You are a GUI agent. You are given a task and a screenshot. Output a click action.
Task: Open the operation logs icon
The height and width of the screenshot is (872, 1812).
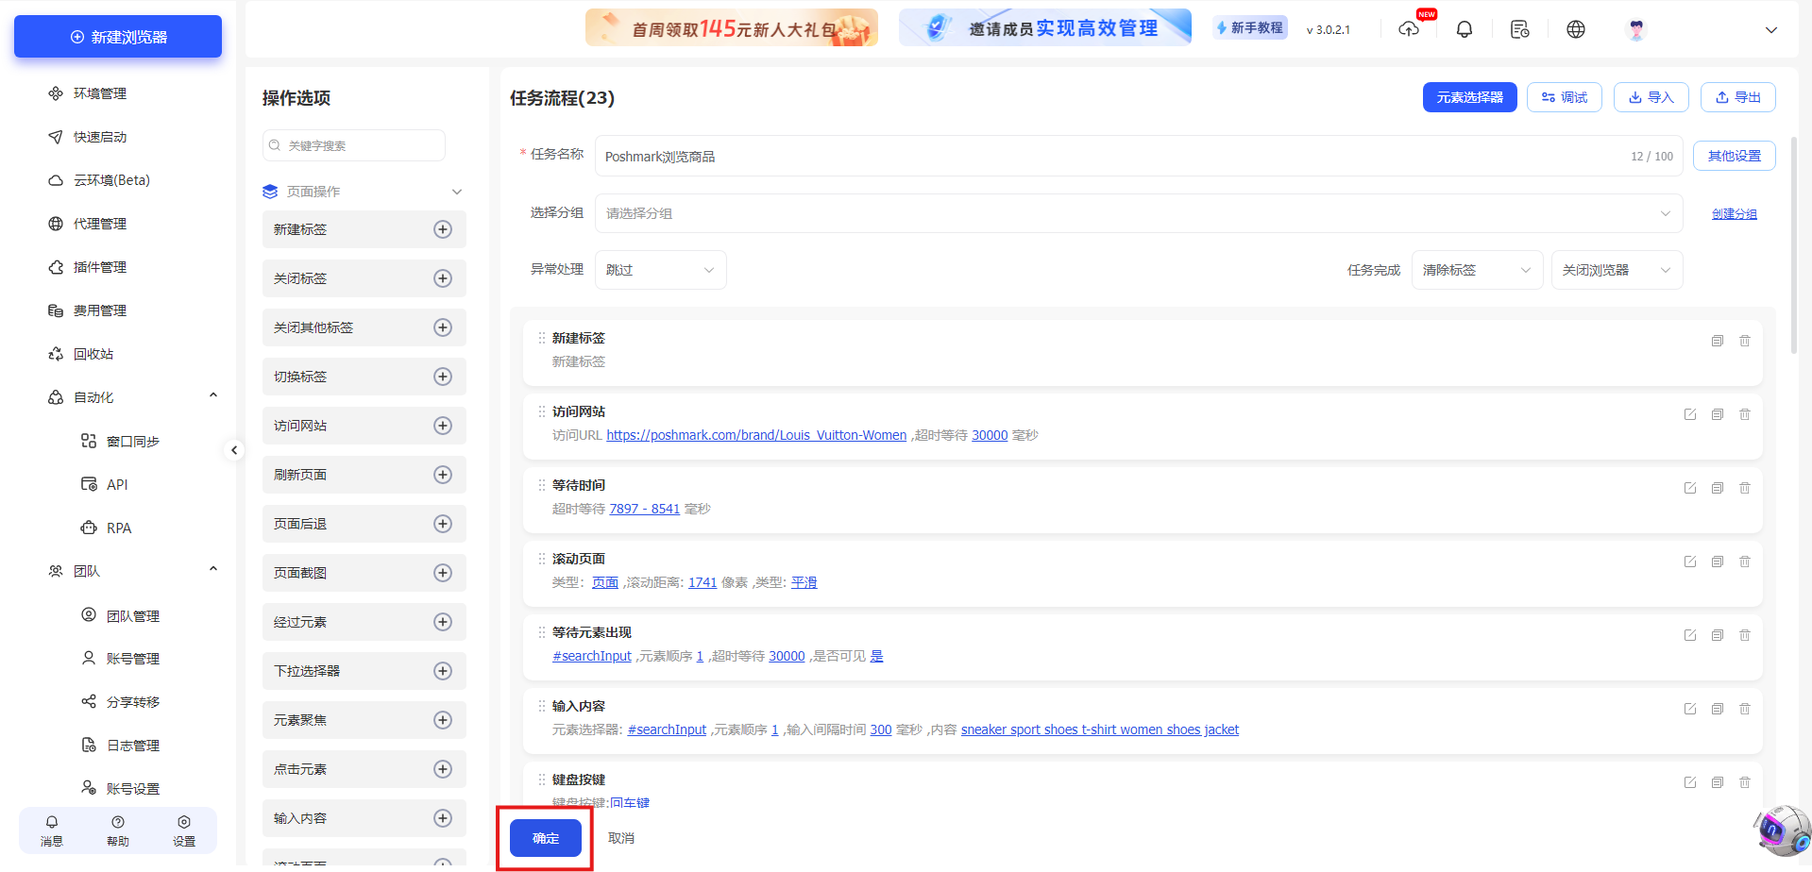pos(1520,29)
